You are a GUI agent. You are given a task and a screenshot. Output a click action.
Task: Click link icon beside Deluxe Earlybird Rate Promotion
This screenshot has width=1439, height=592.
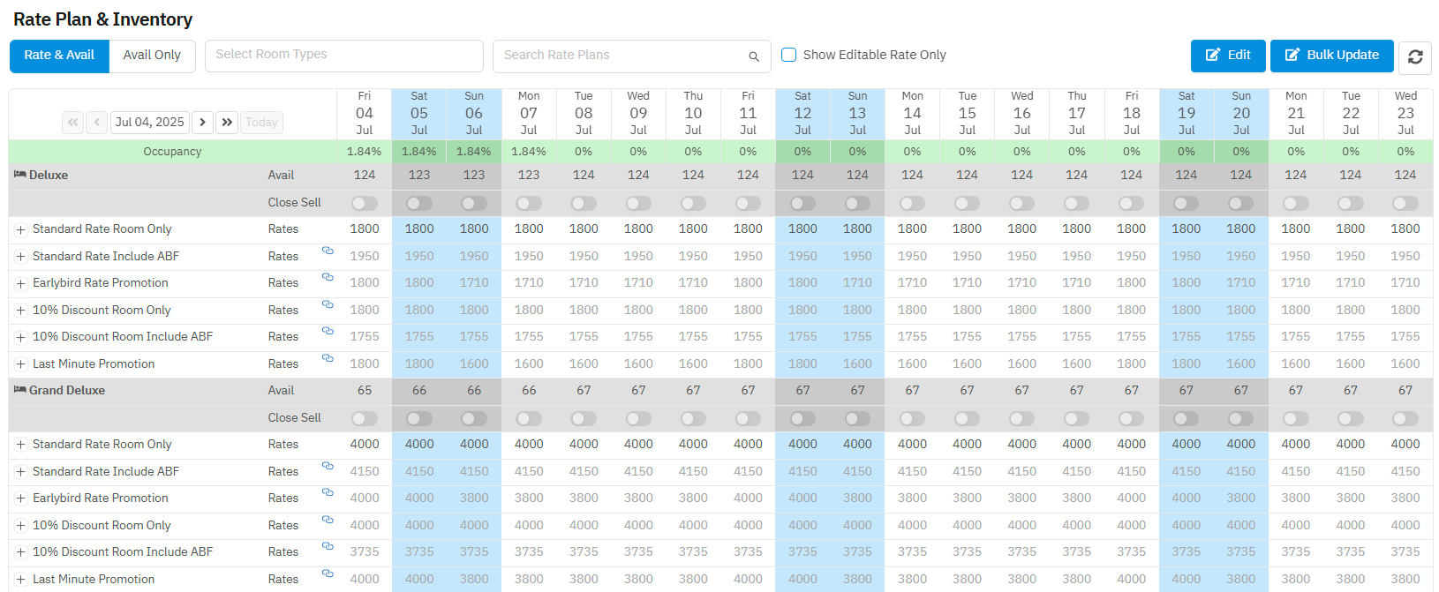pyautogui.click(x=328, y=277)
